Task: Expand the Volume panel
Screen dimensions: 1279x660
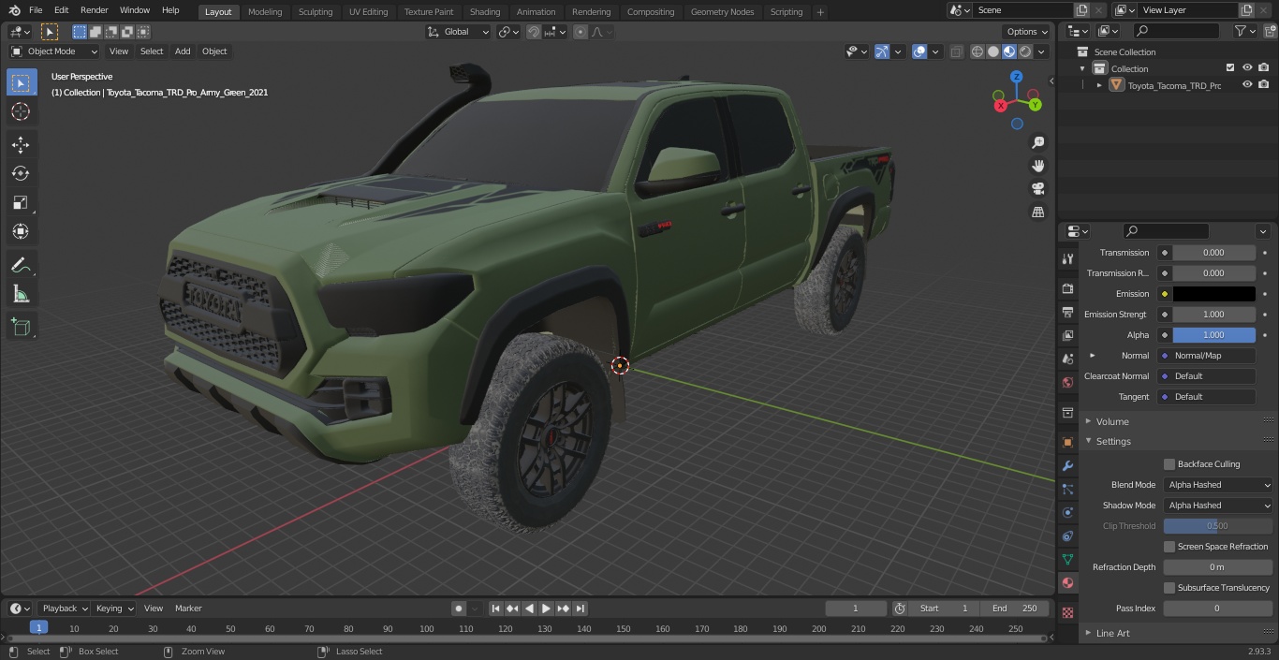Action: (1112, 421)
